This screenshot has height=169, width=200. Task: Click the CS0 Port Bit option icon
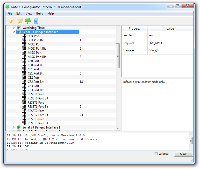pyautogui.click(x=24, y=65)
